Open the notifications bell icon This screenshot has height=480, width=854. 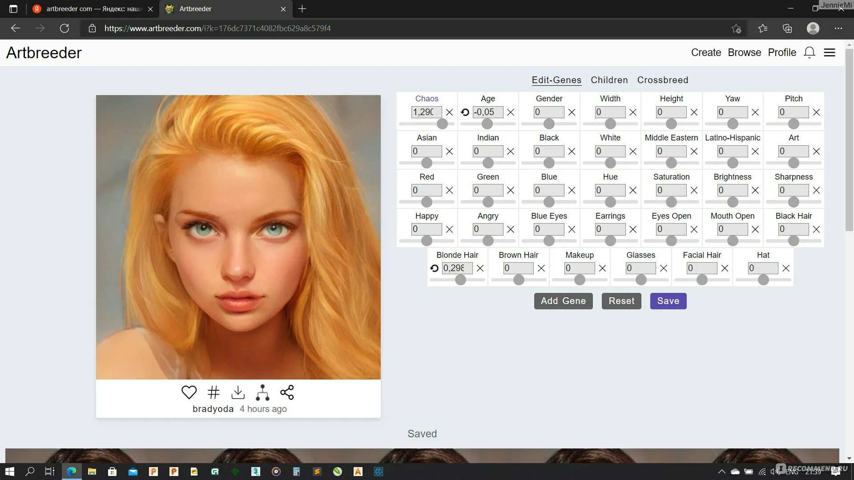(809, 52)
